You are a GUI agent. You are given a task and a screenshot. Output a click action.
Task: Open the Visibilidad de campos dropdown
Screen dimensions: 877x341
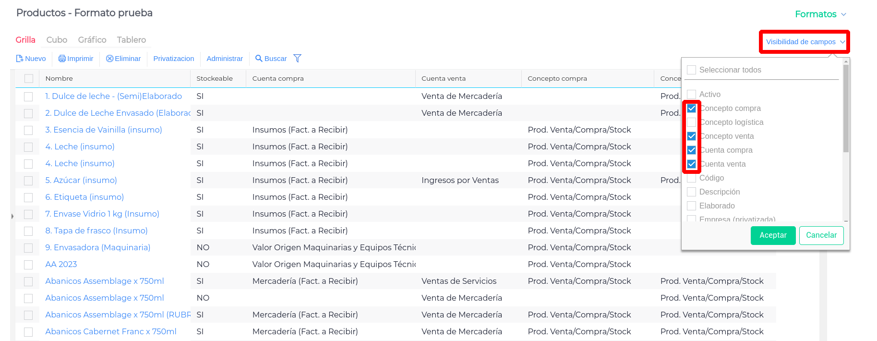coord(805,42)
